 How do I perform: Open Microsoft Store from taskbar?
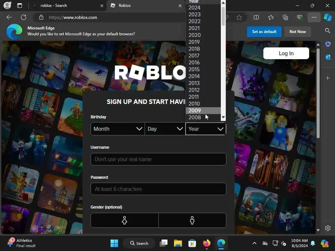(192, 243)
